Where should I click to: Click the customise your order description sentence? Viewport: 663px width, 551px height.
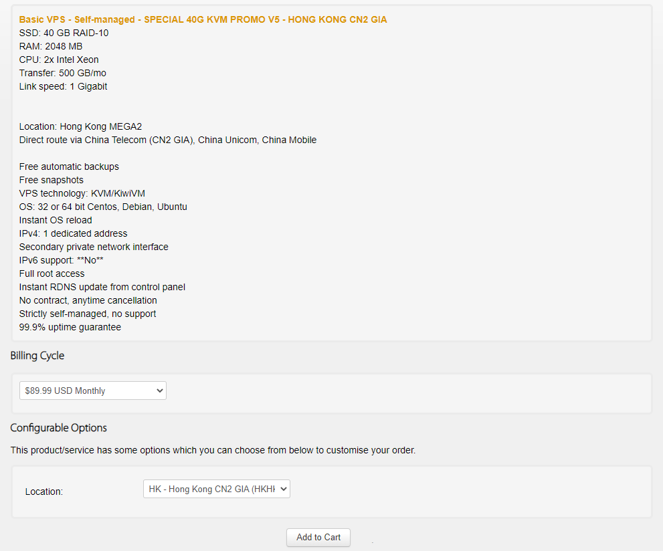point(213,451)
